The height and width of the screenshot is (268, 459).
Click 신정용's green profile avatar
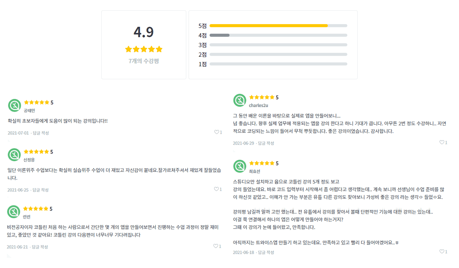click(x=14, y=155)
